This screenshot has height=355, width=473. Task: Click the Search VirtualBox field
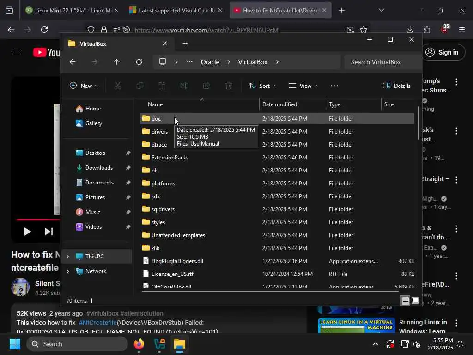point(382,62)
